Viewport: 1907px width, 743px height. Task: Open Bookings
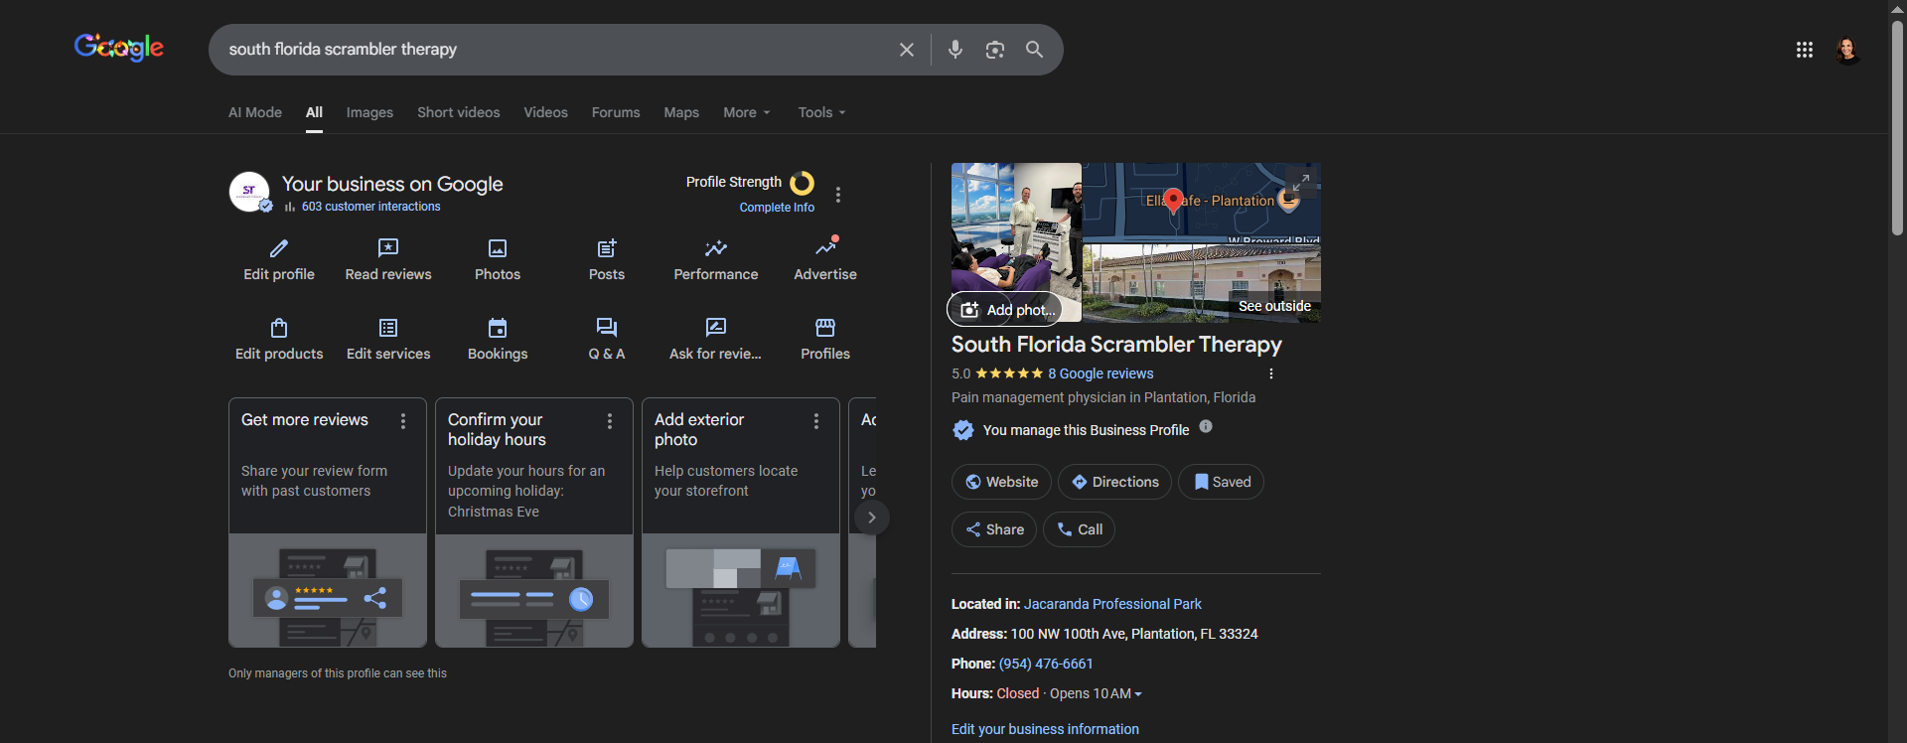[498, 340]
